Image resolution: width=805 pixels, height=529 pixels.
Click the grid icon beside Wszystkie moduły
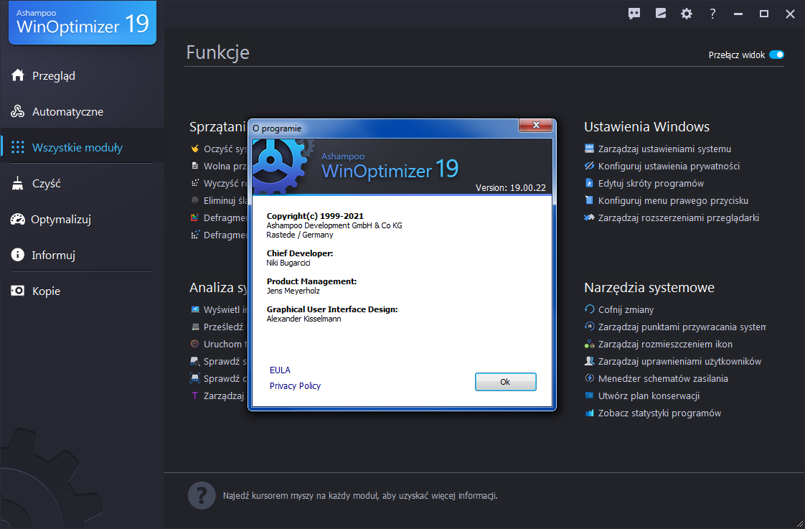18,147
